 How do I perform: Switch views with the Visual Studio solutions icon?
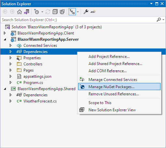[27, 12]
